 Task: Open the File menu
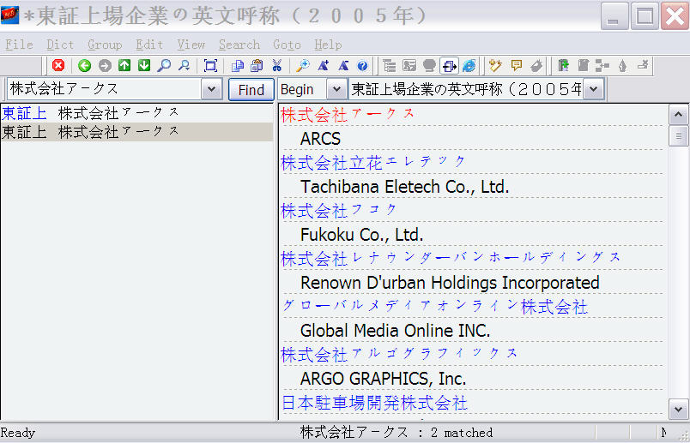[19, 45]
